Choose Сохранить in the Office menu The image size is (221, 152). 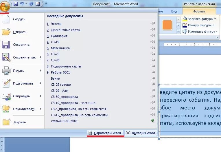tap(22, 45)
